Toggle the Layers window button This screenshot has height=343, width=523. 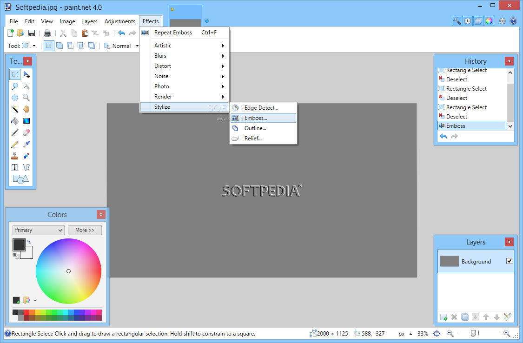click(478, 21)
